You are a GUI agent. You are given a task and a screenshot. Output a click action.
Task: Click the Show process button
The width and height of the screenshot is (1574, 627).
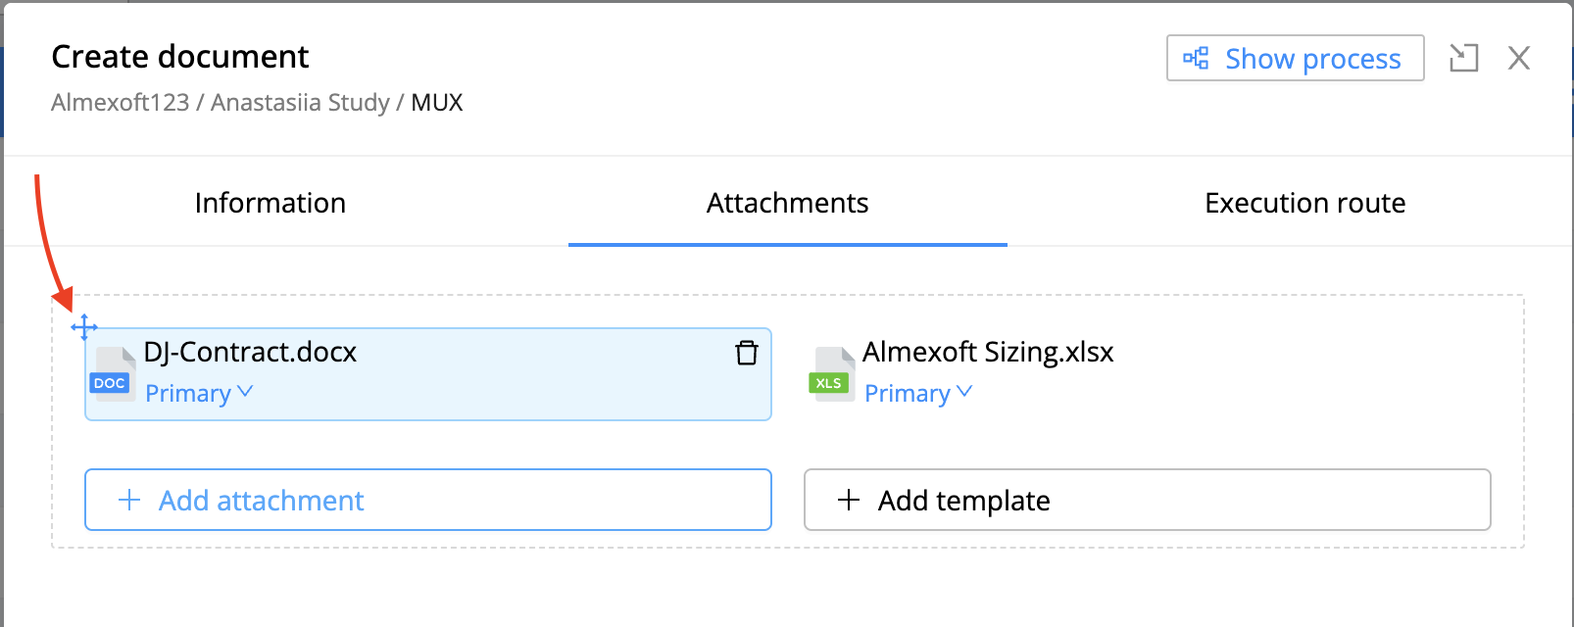[1295, 58]
